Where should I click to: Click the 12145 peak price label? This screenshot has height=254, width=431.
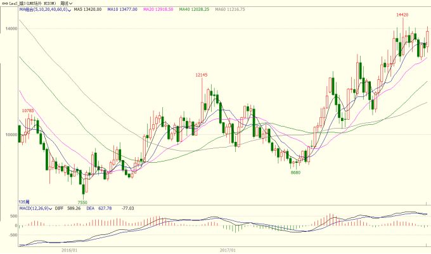(202, 75)
